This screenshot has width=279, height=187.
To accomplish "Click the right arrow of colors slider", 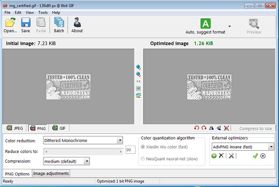I will [x=121, y=152].
